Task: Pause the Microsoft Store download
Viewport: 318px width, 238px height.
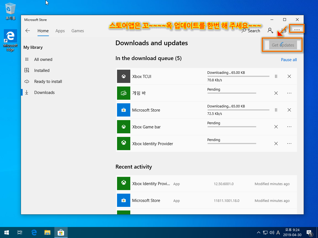Action: (x=276, y=110)
